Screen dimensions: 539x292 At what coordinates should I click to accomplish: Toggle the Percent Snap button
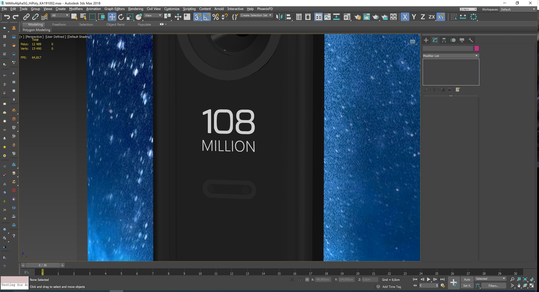pyautogui.click(x=216, y=17)
